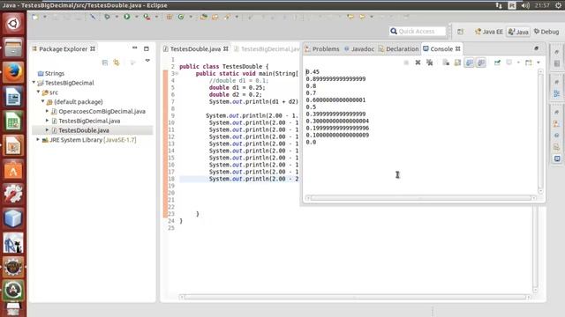Click the Console vertical scrollbar

pos(540,131)
